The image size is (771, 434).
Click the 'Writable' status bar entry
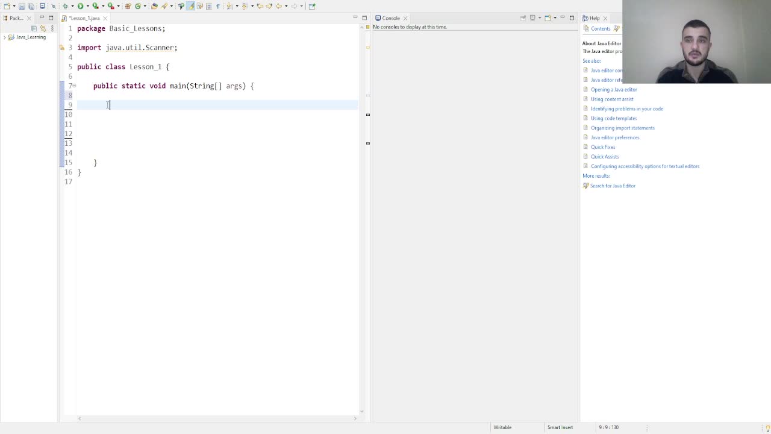click(x=502, y=427)
